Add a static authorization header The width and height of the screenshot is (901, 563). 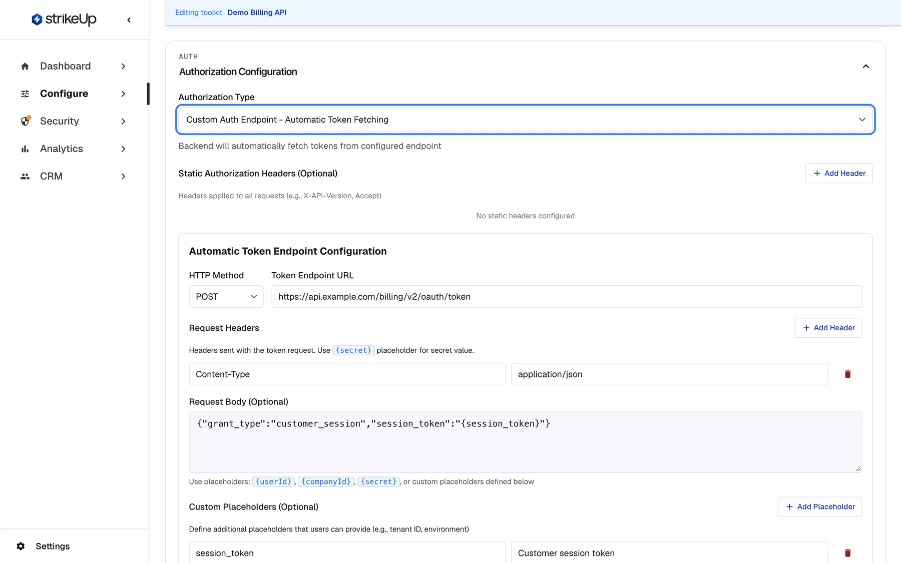point(839,173)
